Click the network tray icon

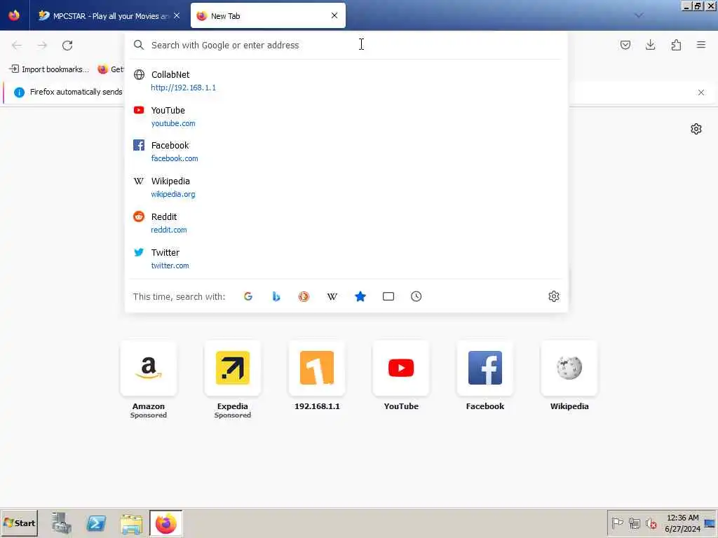click(634, 523)
